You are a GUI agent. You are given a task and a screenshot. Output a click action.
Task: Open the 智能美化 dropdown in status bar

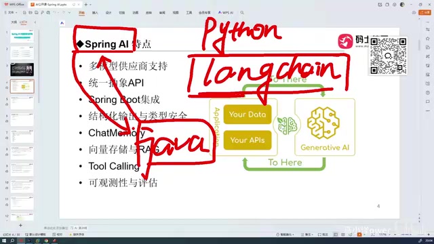[x=285, y=235]
